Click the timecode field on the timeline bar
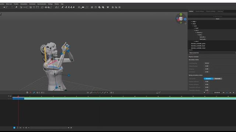 217,93
